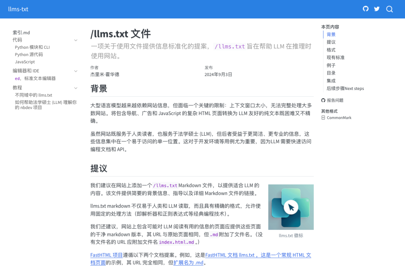
Task: Jump to 现有标准 in page contents
Action: pos(336,58)
